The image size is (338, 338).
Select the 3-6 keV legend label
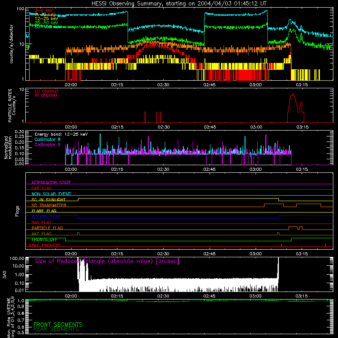44,10
